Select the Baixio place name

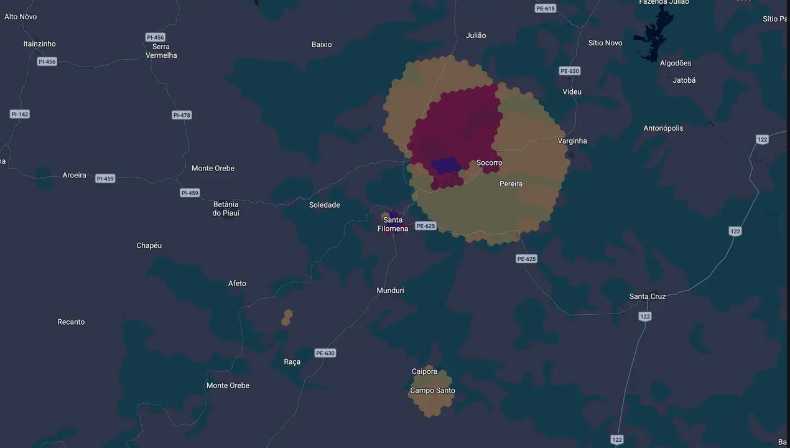click(x=322, y=45)
